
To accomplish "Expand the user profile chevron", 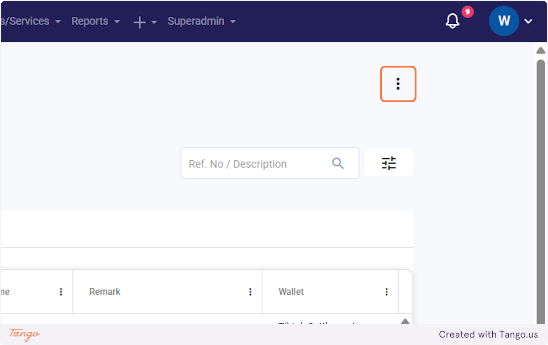I will (x=528, y=21).
